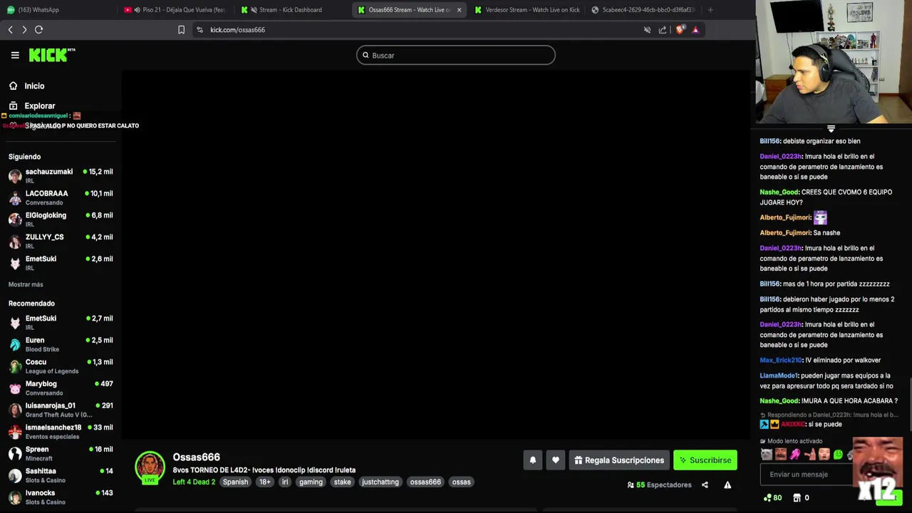Insert the green emote in chat bar
This screenshot has width=912, height=513.
tap(839, 455)
